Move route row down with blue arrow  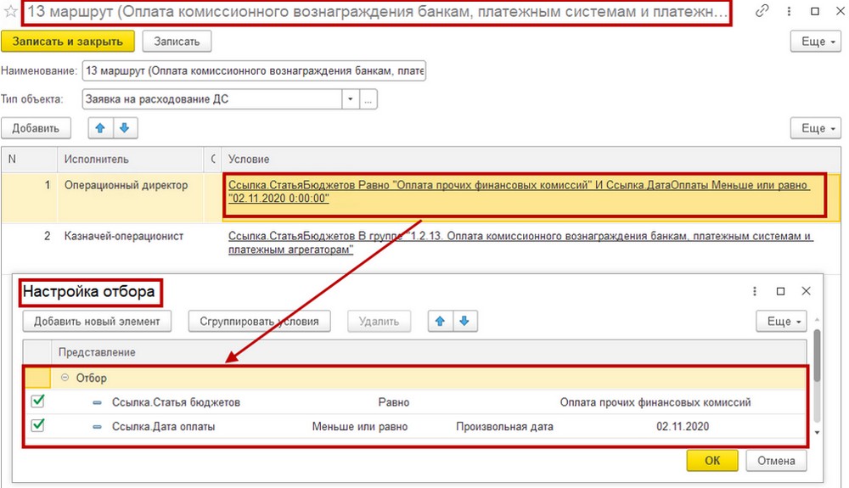coord(125,128)
